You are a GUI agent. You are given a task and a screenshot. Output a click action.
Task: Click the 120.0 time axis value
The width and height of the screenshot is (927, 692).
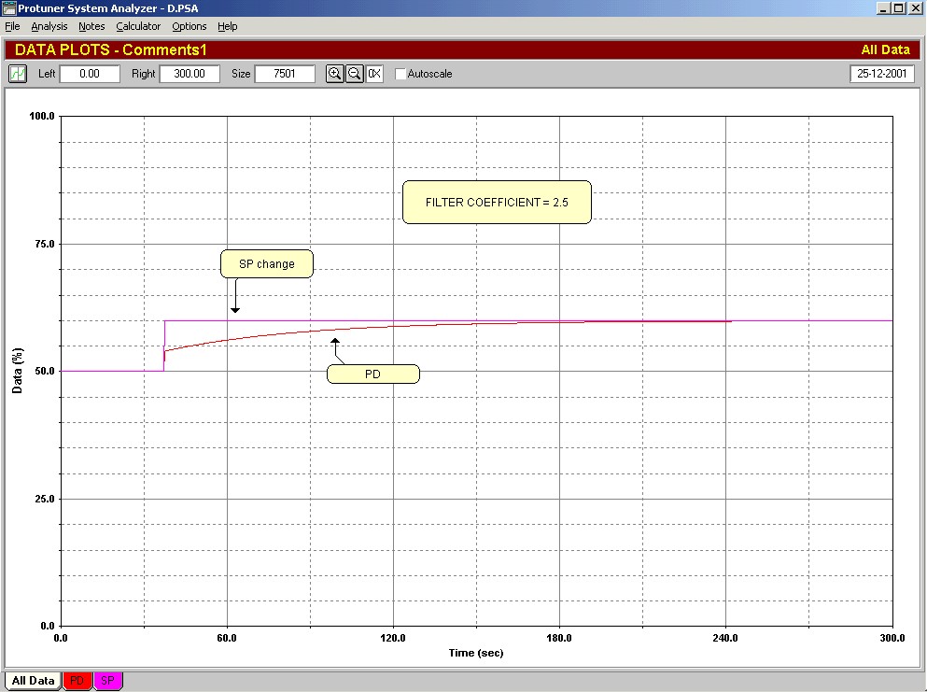(393, 638)
